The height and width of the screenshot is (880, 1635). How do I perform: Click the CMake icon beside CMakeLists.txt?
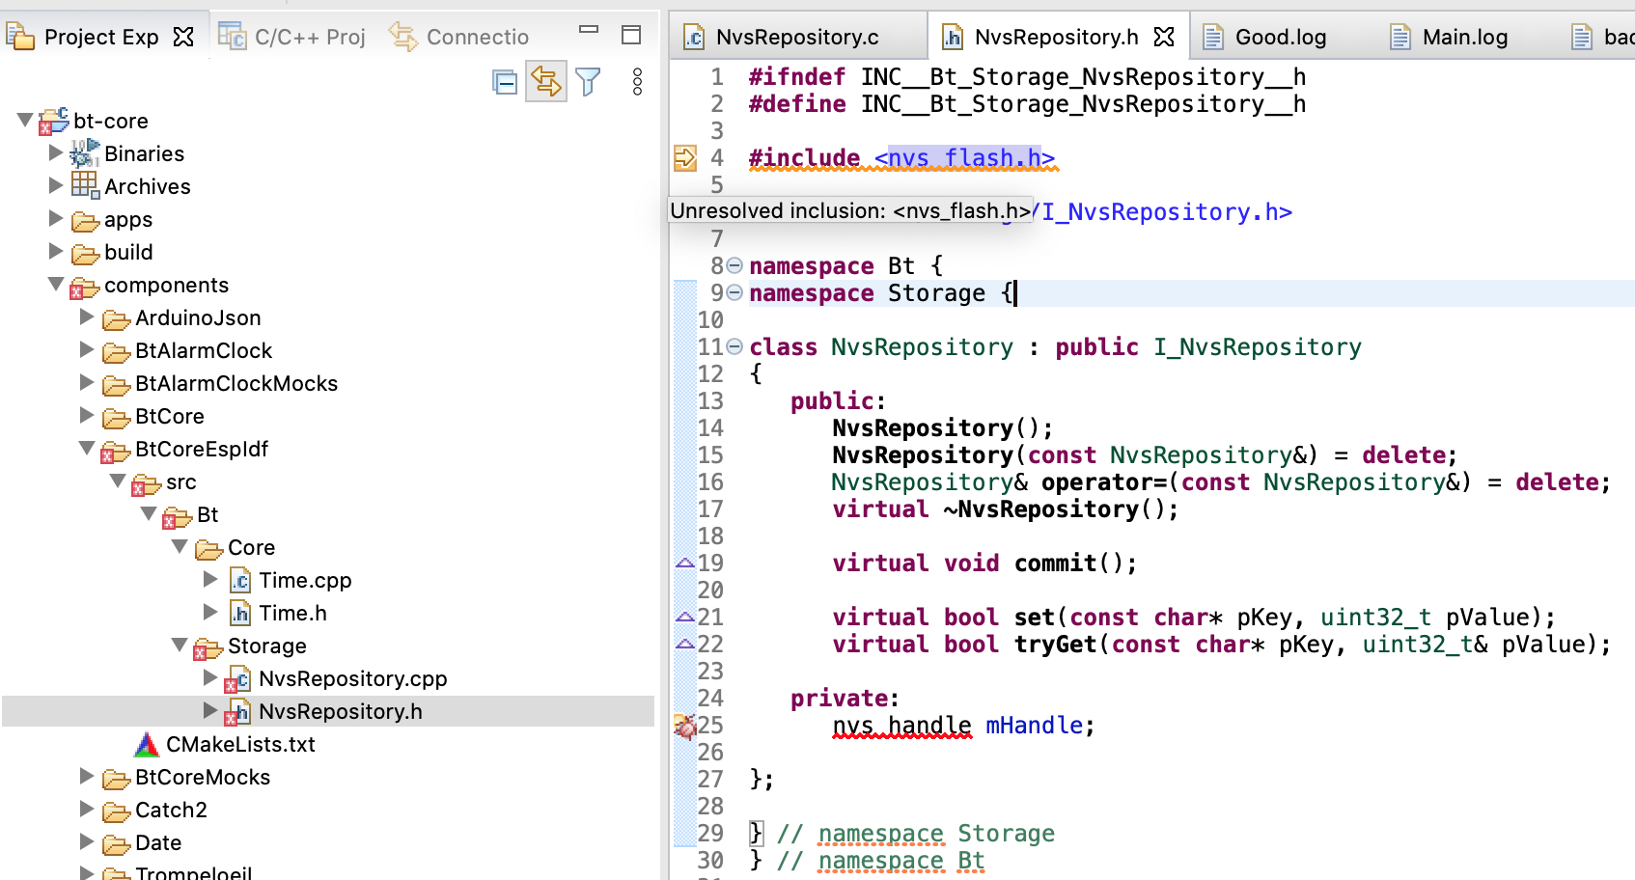click(147, 743)
